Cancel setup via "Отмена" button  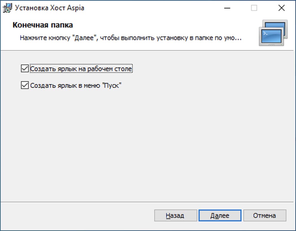point(265,215)
